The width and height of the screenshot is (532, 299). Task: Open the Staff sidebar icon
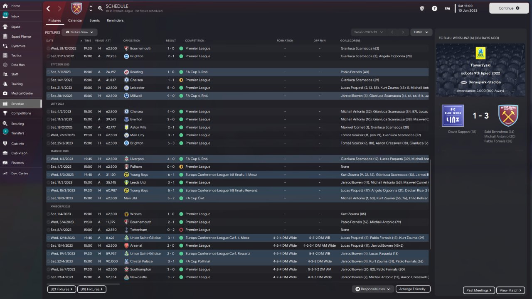(x=5, y=74)
